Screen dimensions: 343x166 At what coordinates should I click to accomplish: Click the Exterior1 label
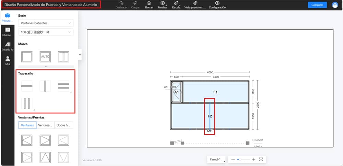point(258,140)
